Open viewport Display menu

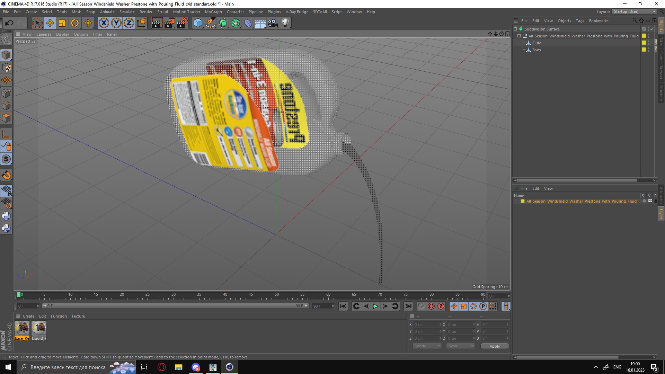point(63,34)
